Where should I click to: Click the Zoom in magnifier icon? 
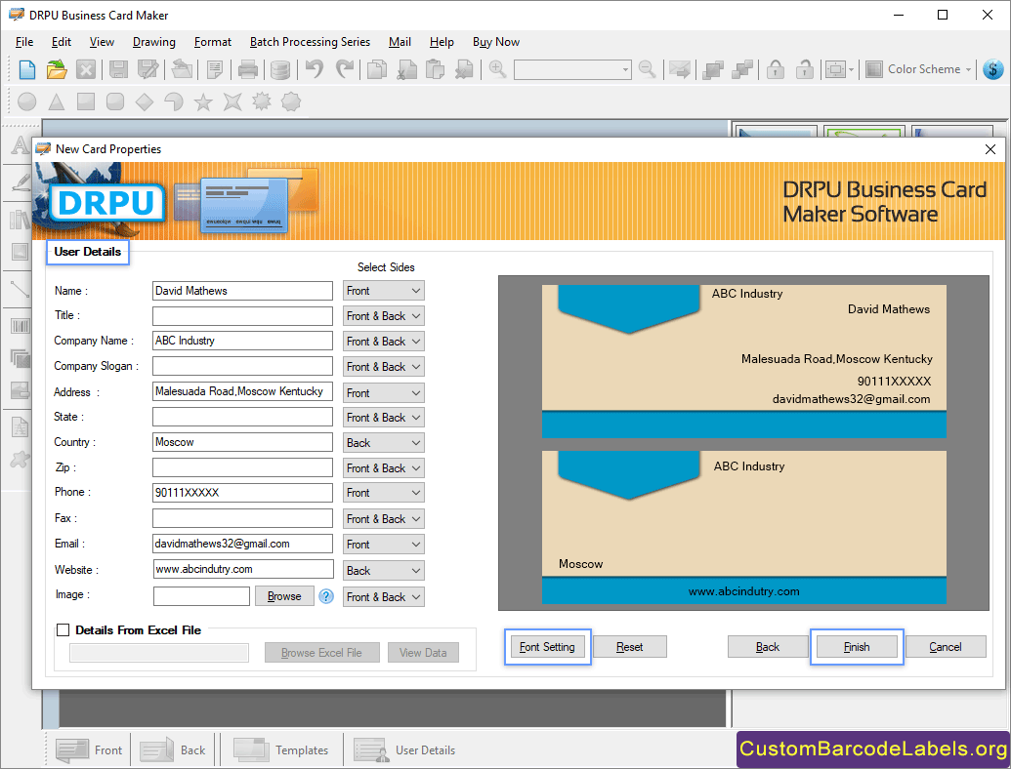[497, 69]
